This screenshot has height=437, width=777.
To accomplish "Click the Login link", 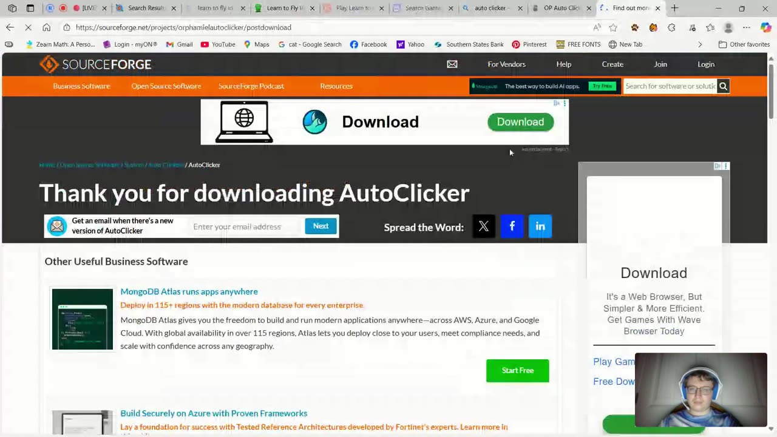I will [x=706, y=64].
